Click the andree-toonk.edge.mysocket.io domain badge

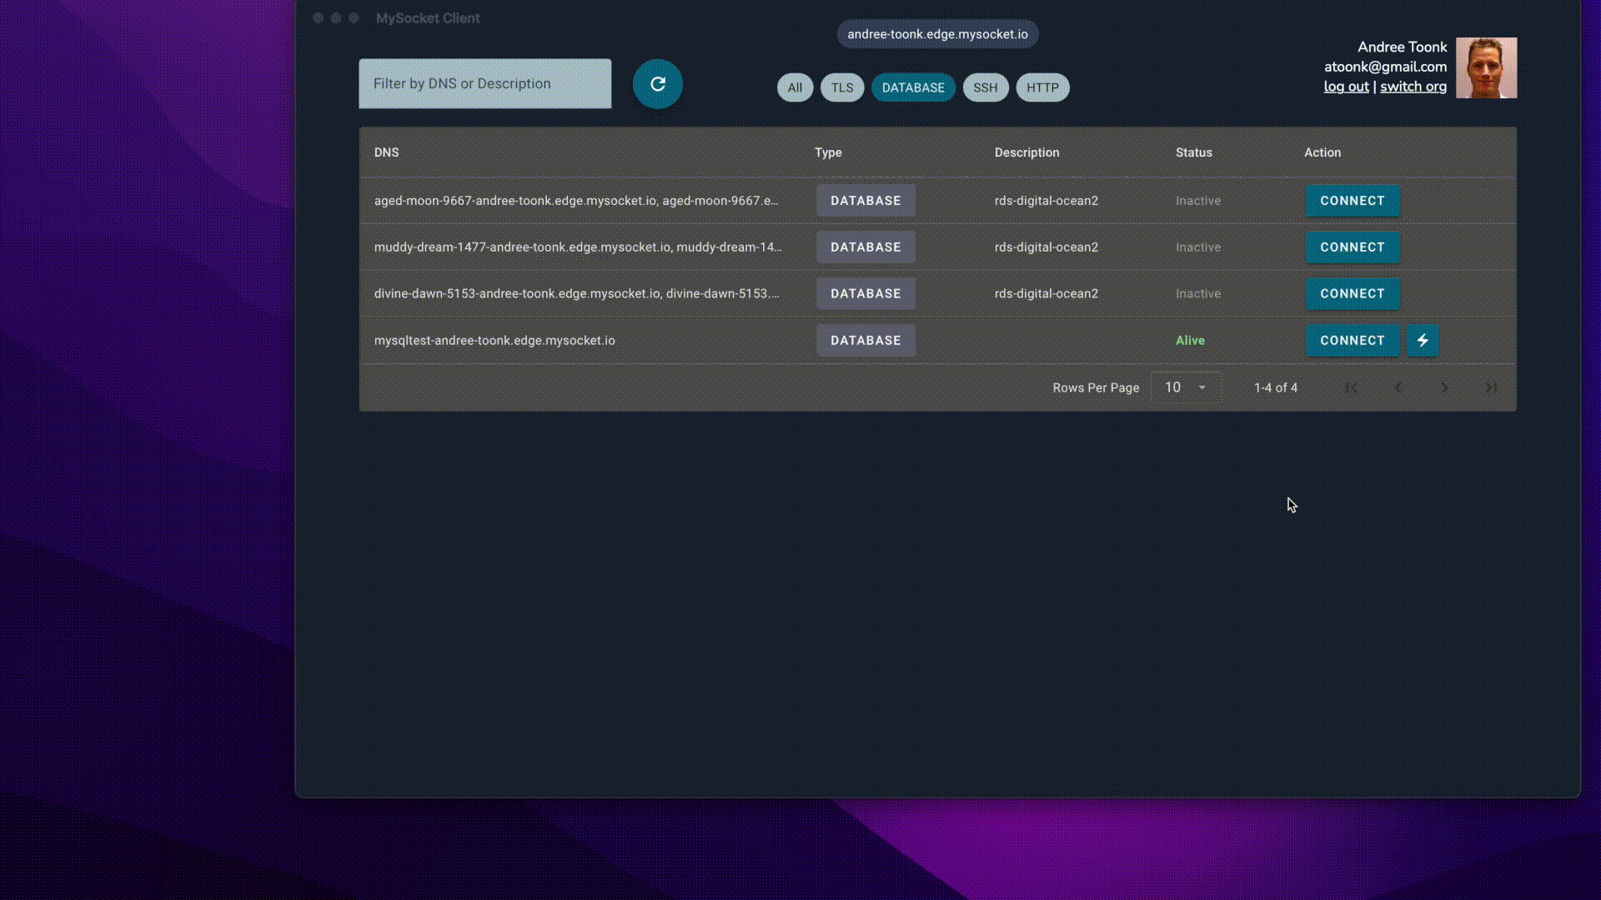(937, 34)
